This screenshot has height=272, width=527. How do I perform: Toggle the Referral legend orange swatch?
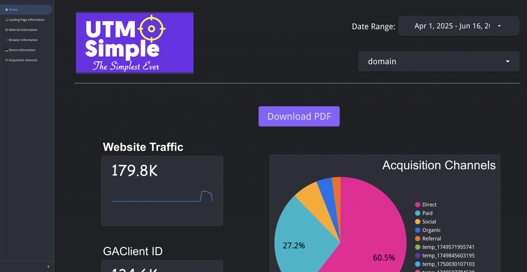(x=418, y=239)
